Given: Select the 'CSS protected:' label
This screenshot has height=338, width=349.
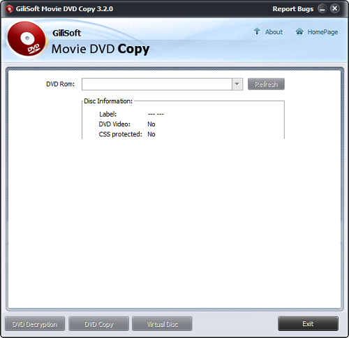Looking at the screenshot, I should (120, 134).
